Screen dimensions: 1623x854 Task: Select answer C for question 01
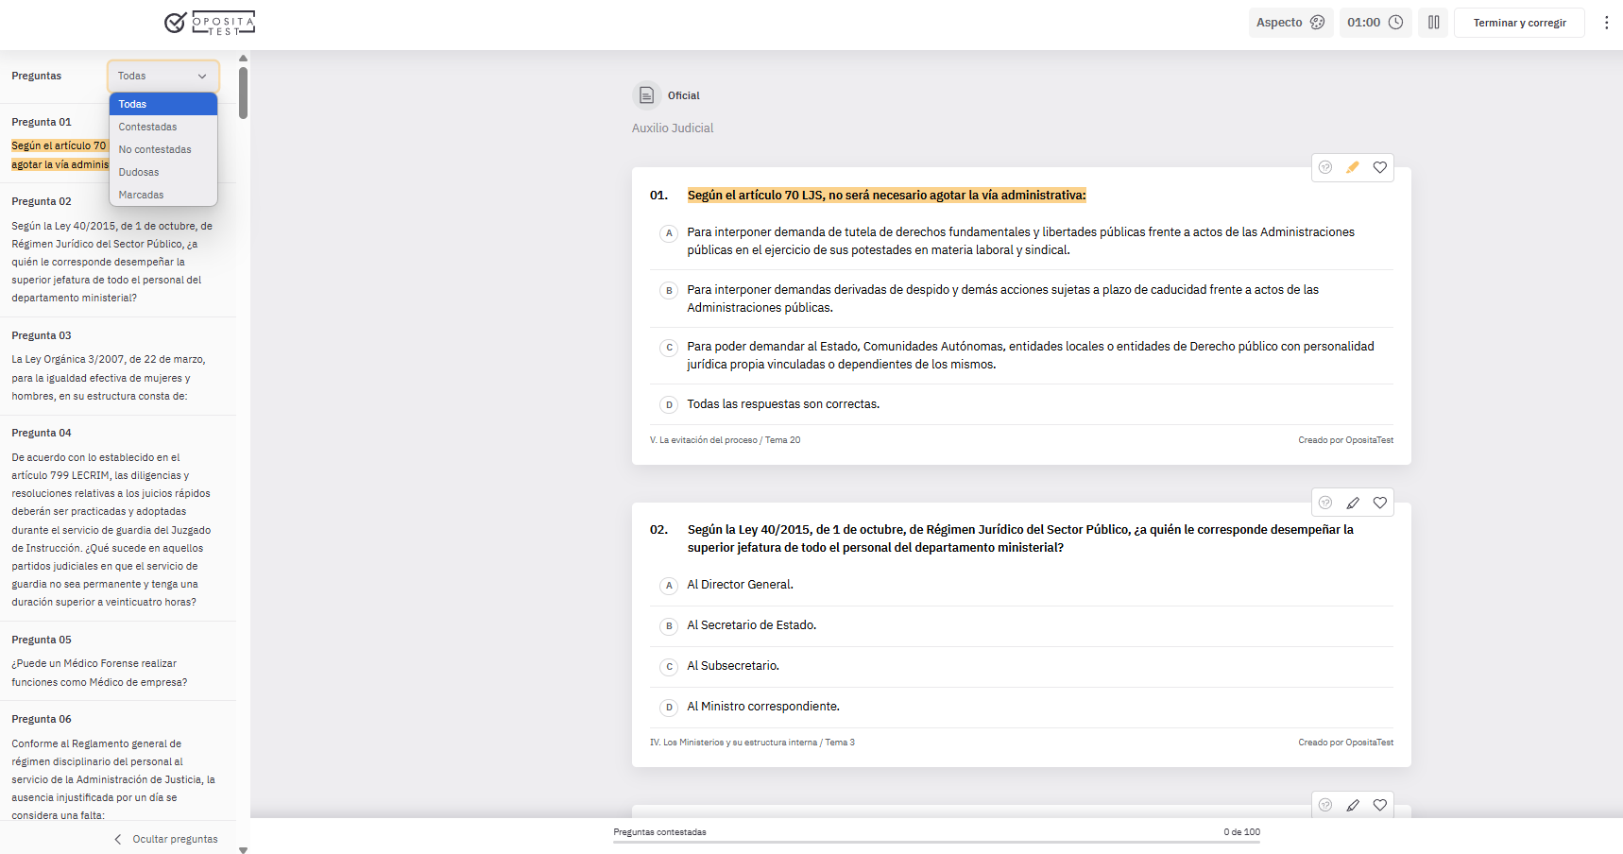pyautogui.click(x=1021, y=355)
